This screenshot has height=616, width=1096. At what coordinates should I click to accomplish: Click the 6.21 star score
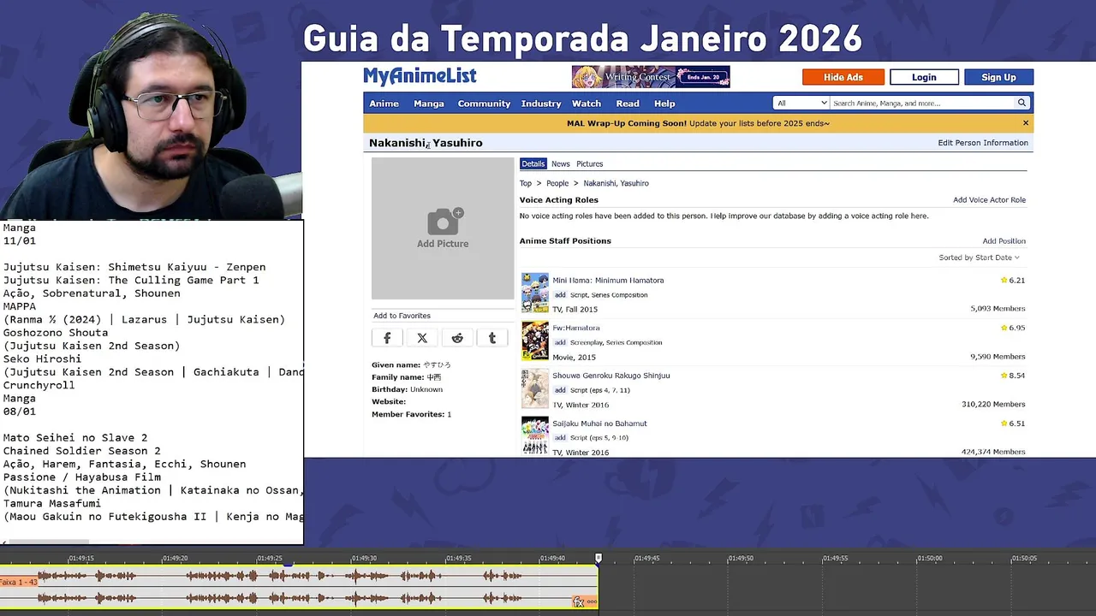click(x=1013, y=281)
